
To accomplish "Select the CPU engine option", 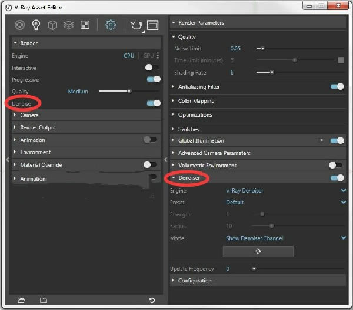I will pos(128,56).
